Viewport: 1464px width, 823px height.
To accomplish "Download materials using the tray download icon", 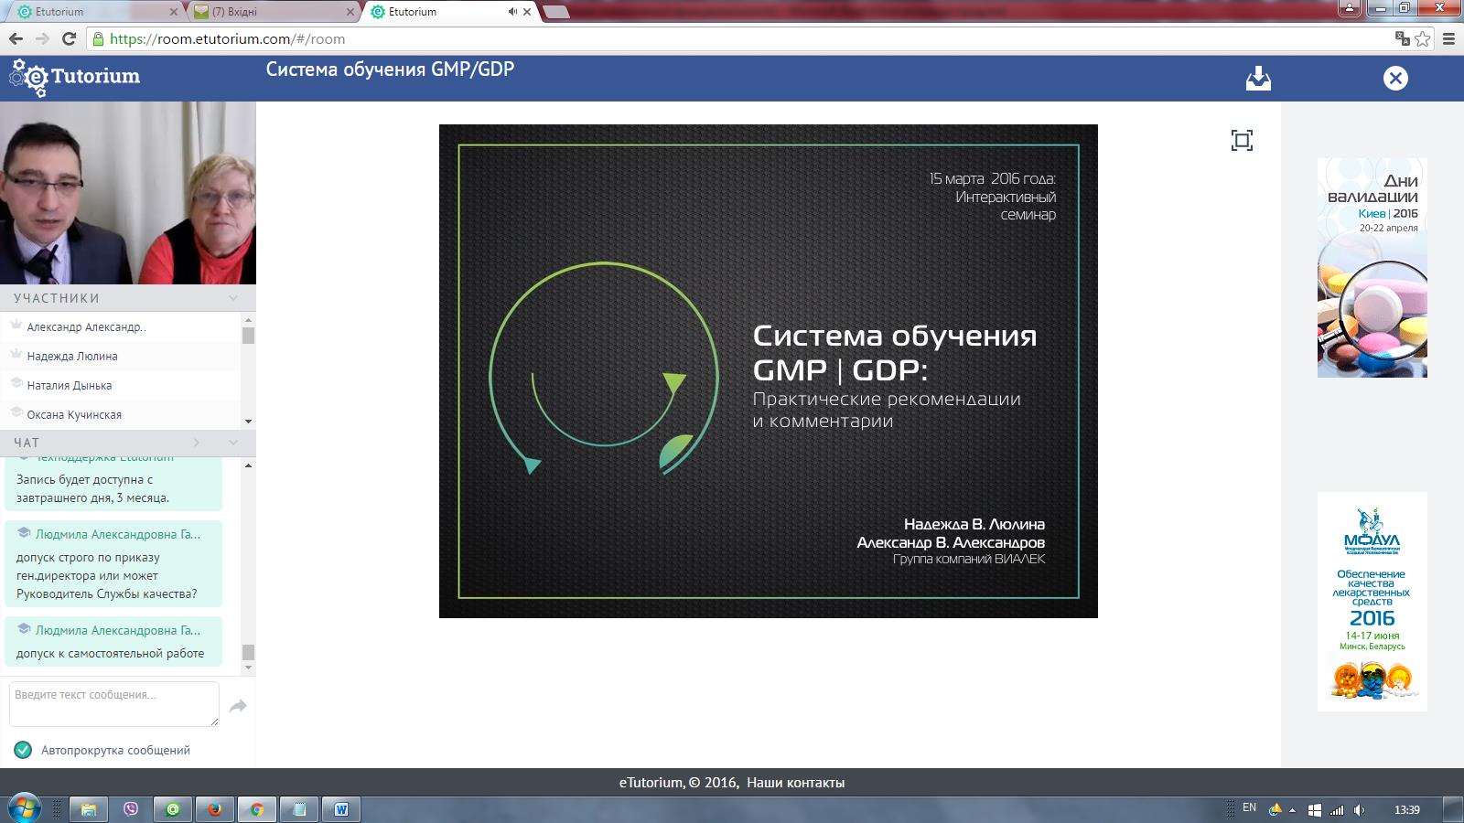I will point(1258,78).
